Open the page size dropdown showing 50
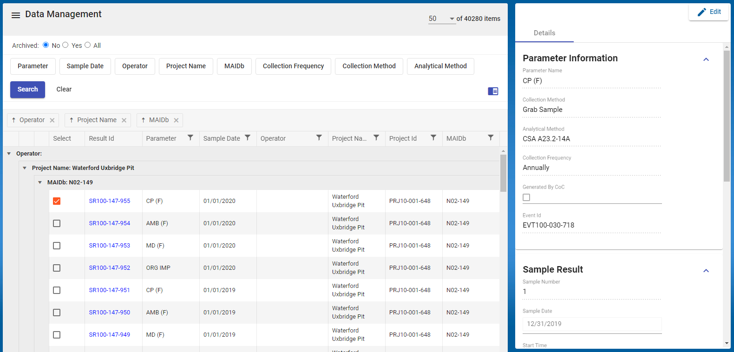734x352 pixels. point(441,19)
